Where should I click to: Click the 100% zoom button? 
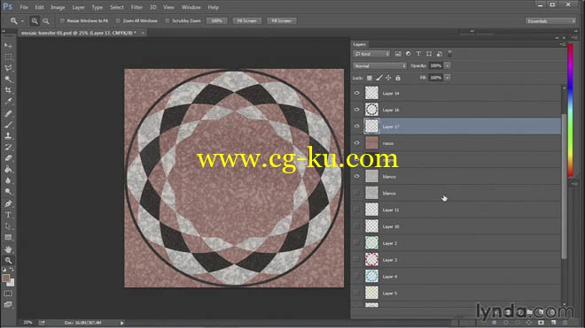tap(217, 21)
